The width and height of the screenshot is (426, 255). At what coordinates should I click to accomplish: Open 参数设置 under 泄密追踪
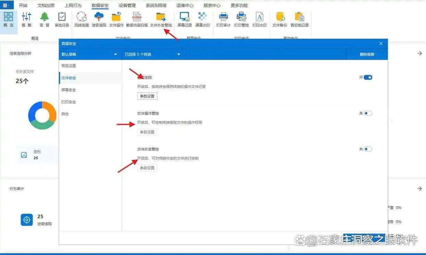point(147,96)
